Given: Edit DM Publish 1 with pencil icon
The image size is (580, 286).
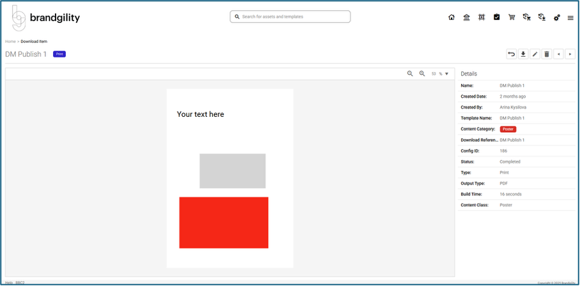Looking at the screenshot, I should coord(535,54).
